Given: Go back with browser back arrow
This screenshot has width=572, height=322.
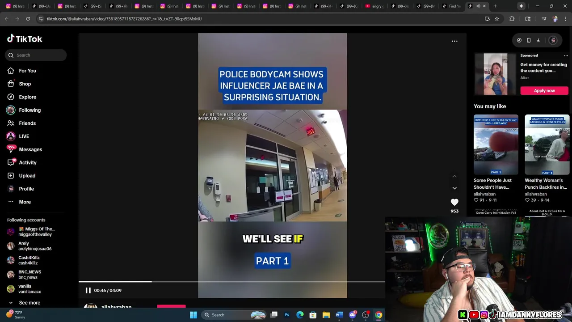Looking at the screenshot, I should [6, 19].
